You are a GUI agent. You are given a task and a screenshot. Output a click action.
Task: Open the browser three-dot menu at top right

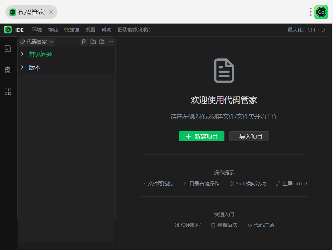pyautogui.click(x=311, y=12)
